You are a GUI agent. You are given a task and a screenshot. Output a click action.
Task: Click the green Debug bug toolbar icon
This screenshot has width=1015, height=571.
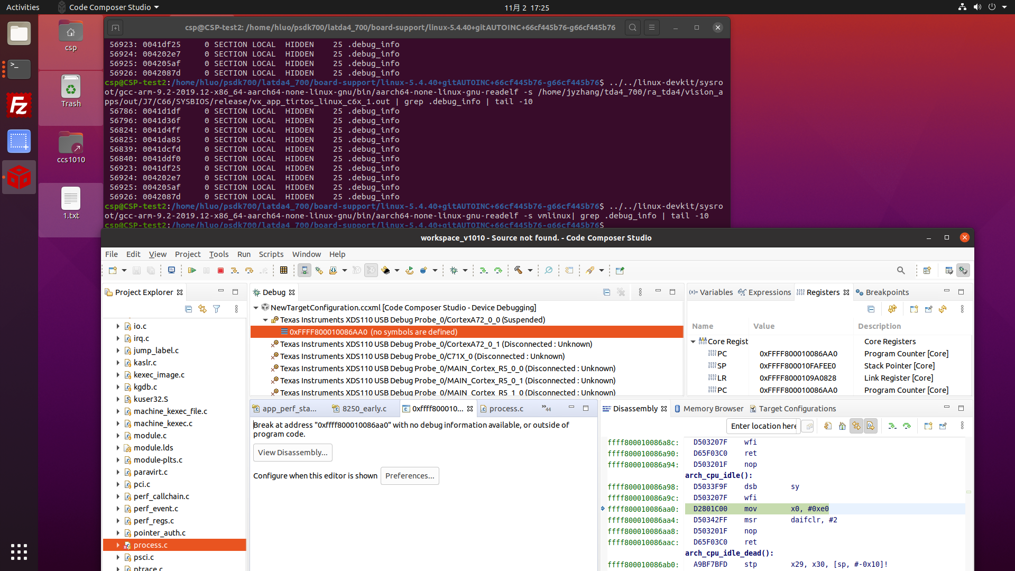click(x=454, y=270)
